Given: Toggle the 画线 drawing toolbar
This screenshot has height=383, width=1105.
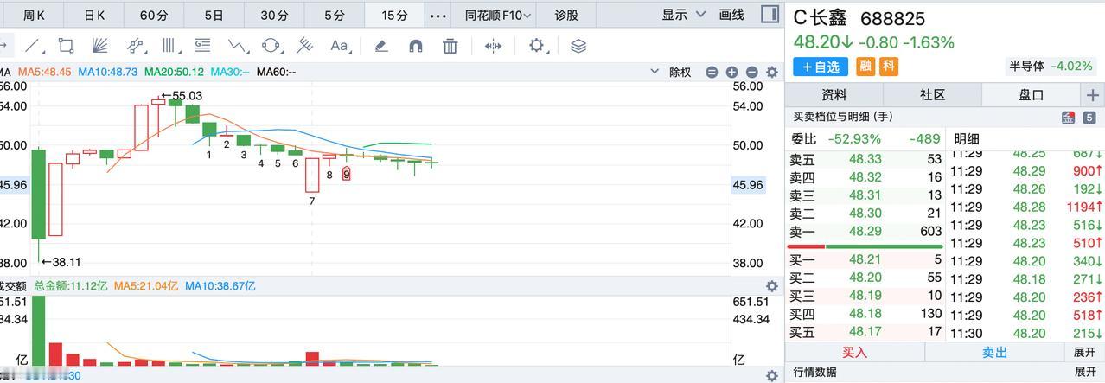Looking at the screenshot, I should [x=731, y=15].
